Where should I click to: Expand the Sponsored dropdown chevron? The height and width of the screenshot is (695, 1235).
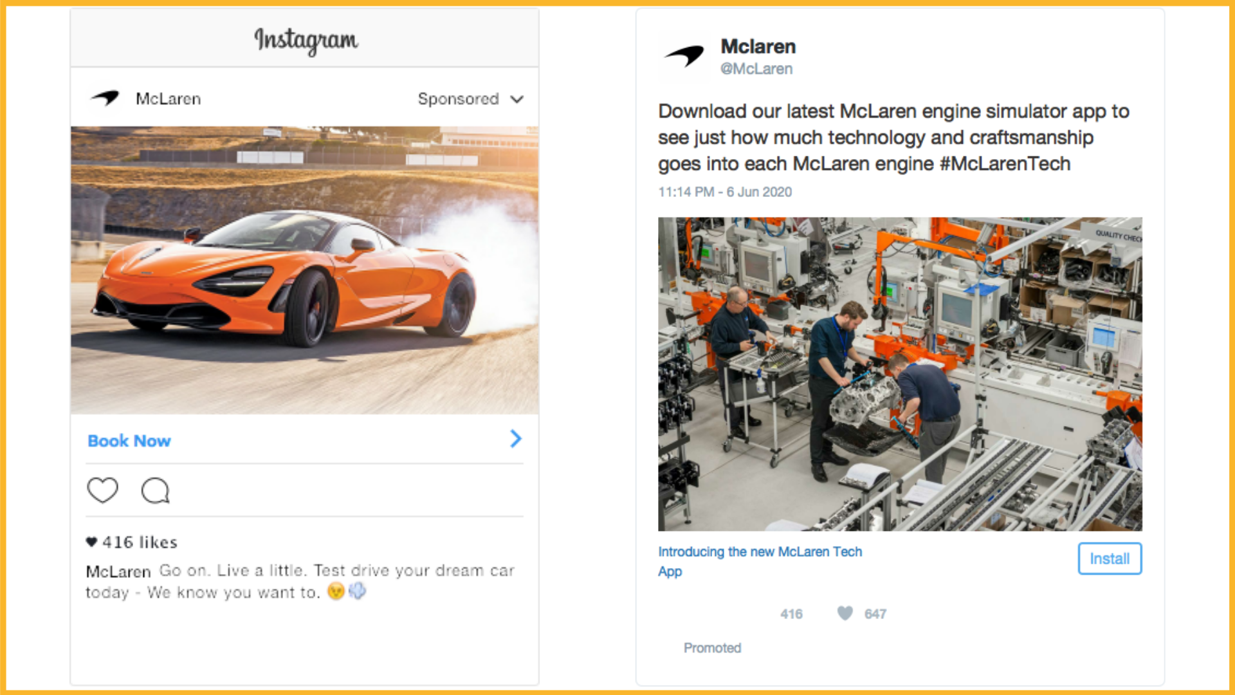tap(517, 99)
